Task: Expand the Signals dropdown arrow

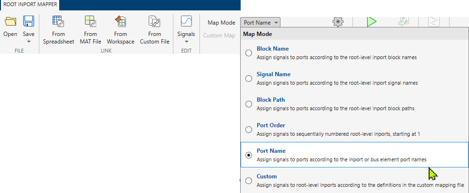Action: point(186,42)
